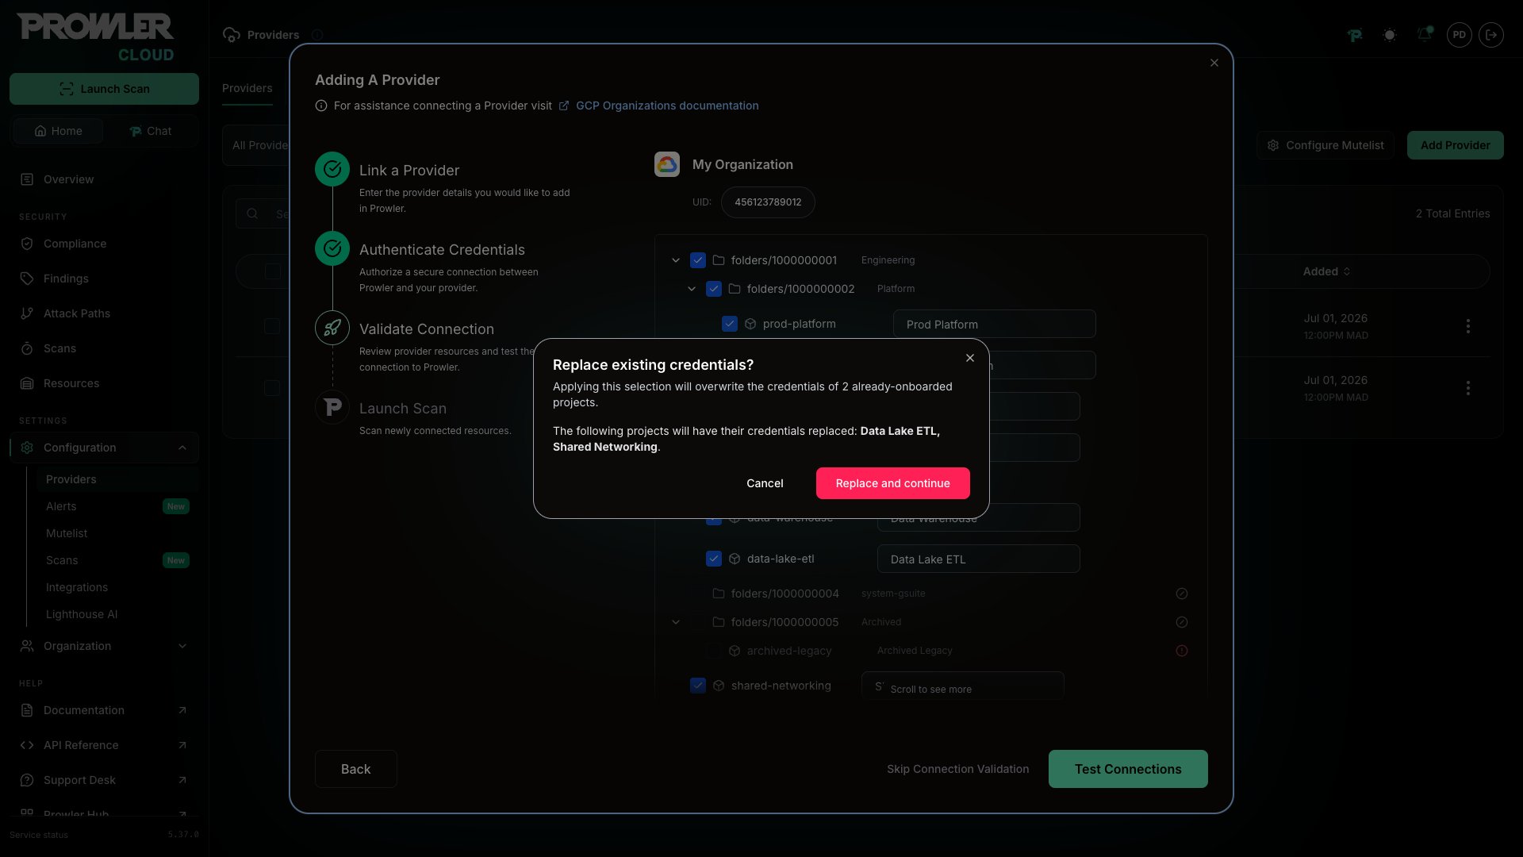1523x857 pixels.
Task: Collapse folders/1000000005 Archived tree node
Action: [x=676, y=622]
